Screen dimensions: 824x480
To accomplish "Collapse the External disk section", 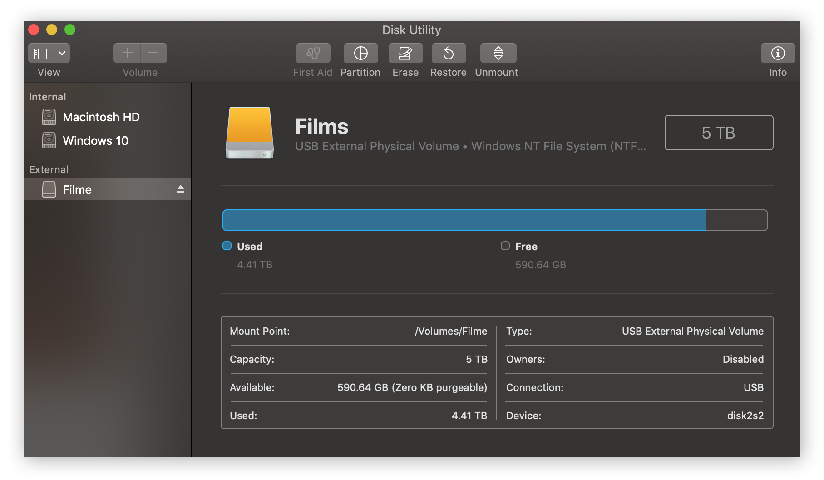I will click(49, 169).
